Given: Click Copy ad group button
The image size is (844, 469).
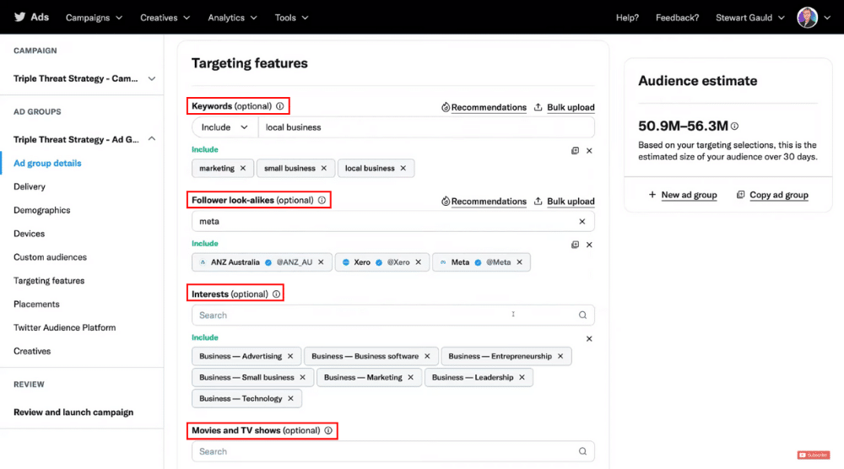Looking at the screenshot, I should [x=772, y=195].
